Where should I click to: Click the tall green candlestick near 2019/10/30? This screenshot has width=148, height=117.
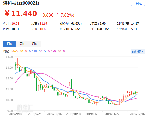72,84
